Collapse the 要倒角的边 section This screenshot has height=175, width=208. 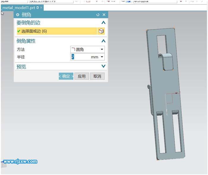(103, 23)
